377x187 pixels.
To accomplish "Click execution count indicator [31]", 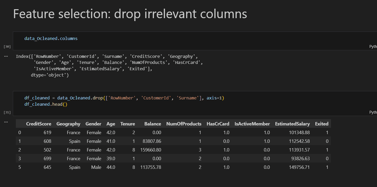I will [x=7, y=112].
